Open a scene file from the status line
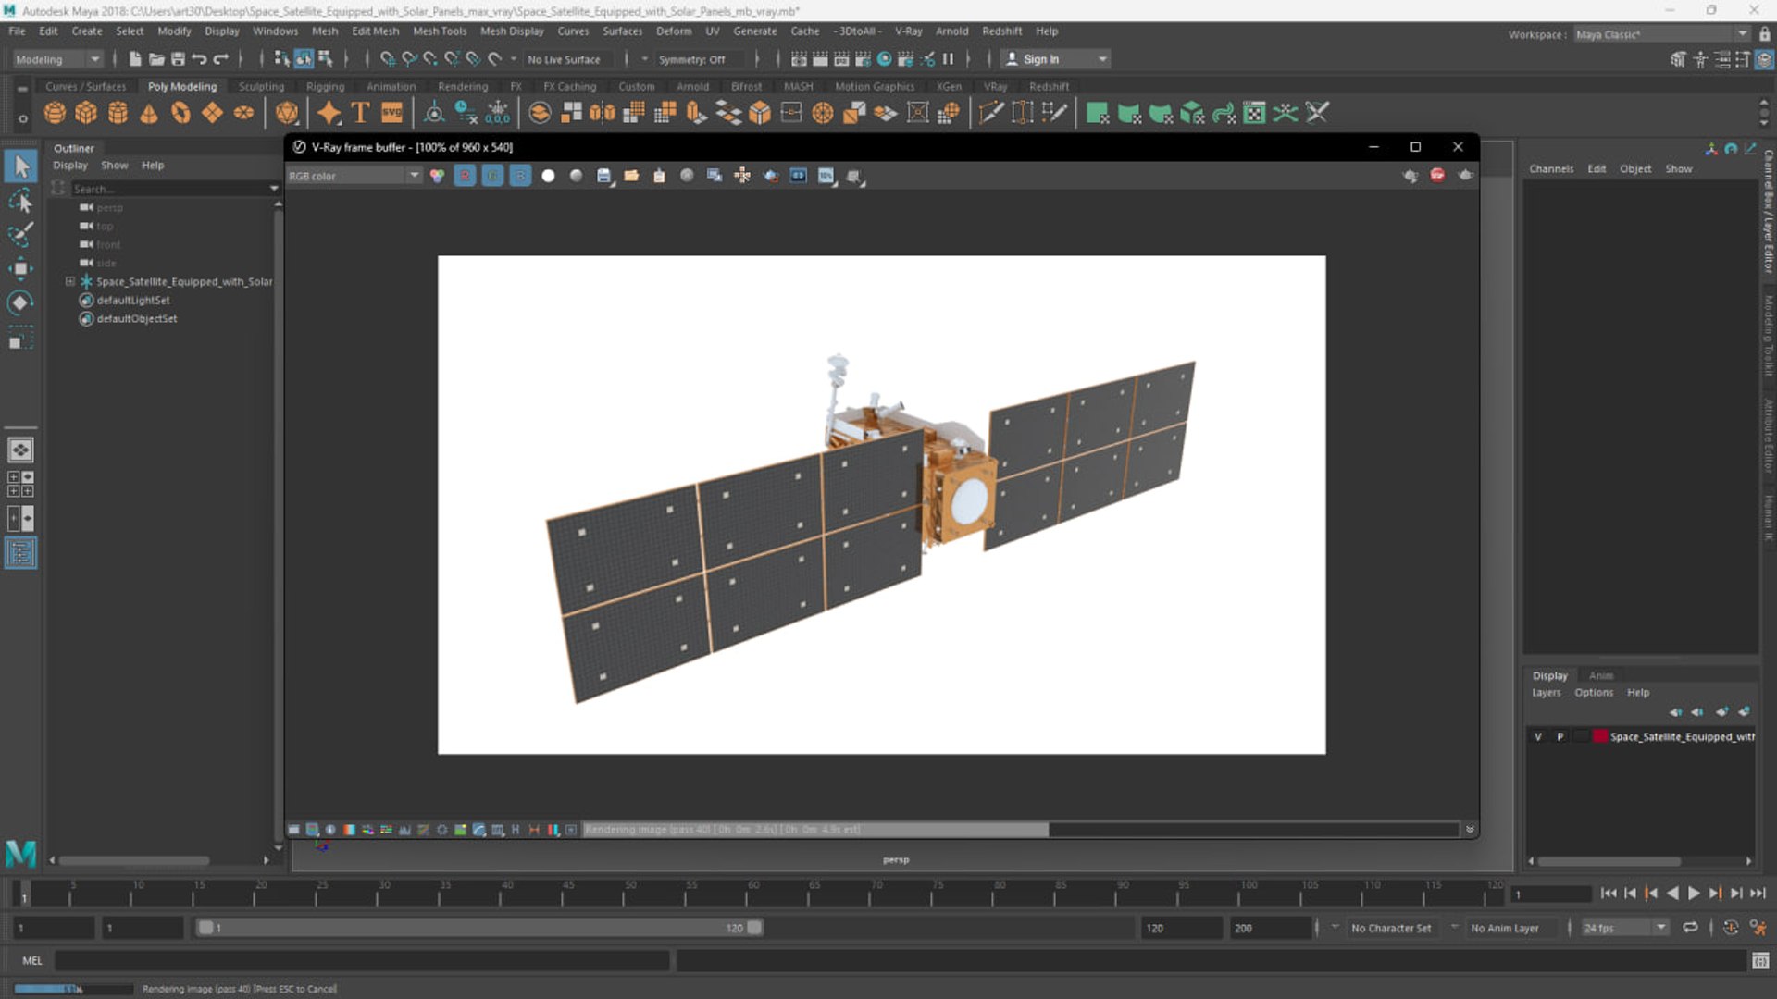 tap(156, 59)
